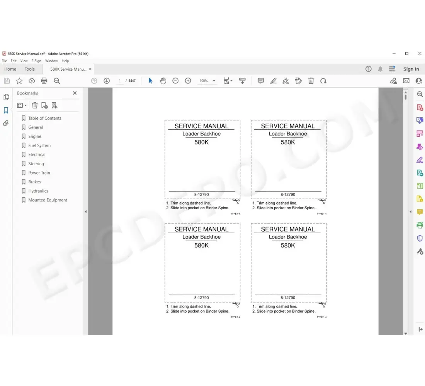Open the Edit menu
425x386 pixels.
coord(14,61)
